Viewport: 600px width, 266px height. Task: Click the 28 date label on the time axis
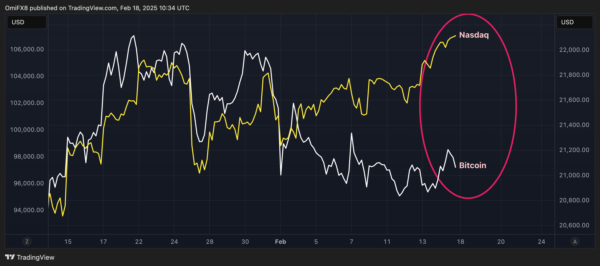(210, 242)
